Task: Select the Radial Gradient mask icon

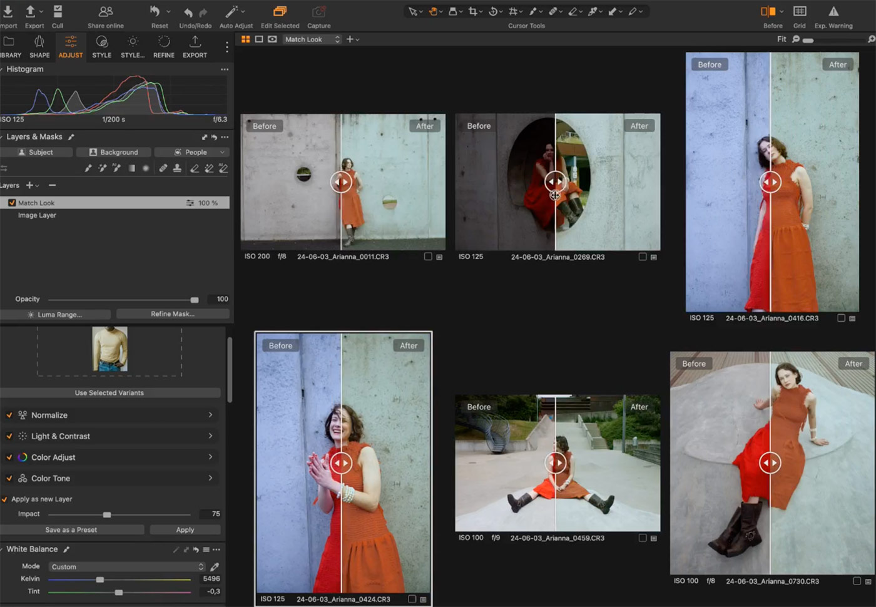Action: point(146,168)
